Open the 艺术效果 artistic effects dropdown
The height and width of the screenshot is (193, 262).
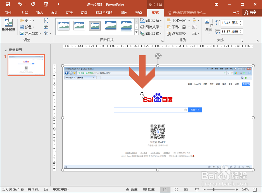tap(30, 33)
